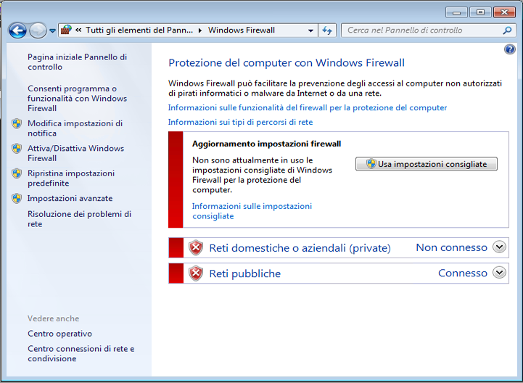Click Usa impostazioni consigliate button
This screenshot has width=523, height=383.
click(427, 164)
